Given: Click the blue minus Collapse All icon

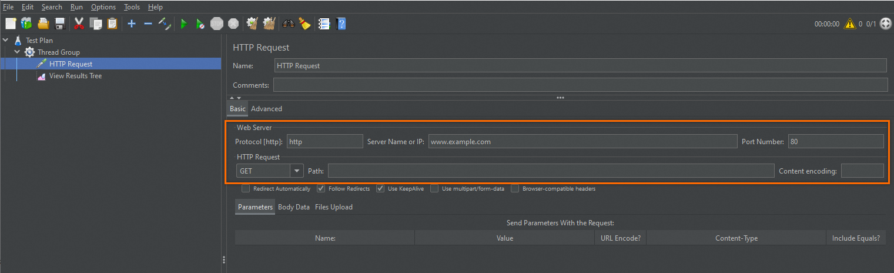Looking at the screenshot, I should pos(148,24).
